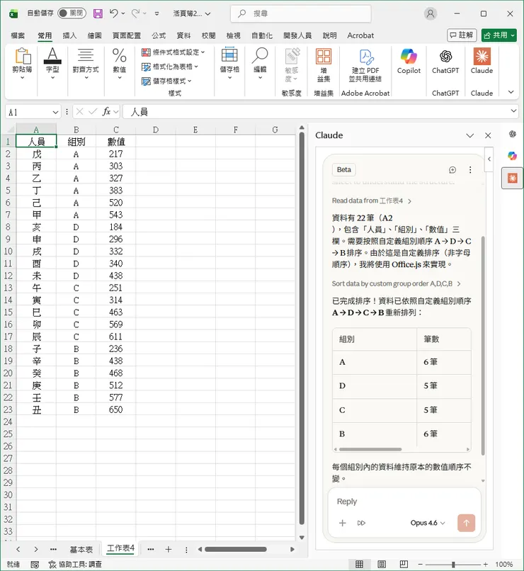Viewport: 524px width, 571px height.
Task: Click the zoom in plus button
Action: 485,564
